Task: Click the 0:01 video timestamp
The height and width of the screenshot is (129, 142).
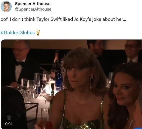Action: coord(9,124)
